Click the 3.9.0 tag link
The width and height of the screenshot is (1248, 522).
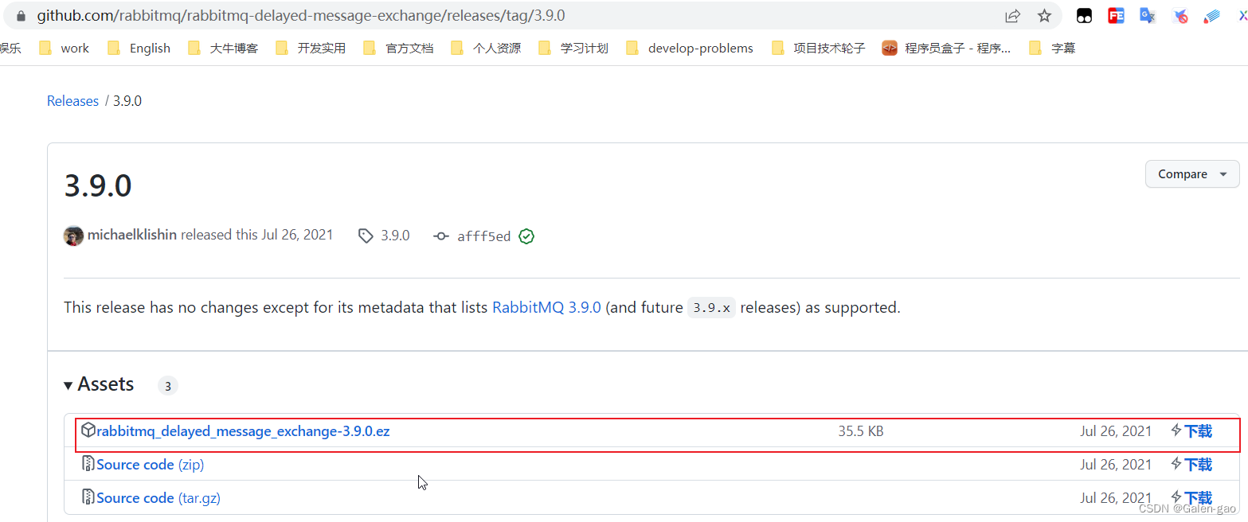(x=395, y=236)
